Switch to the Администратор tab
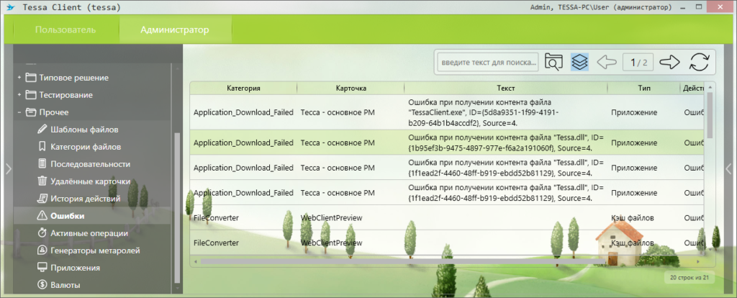This screenshot has width=737, height=298. 175,30
